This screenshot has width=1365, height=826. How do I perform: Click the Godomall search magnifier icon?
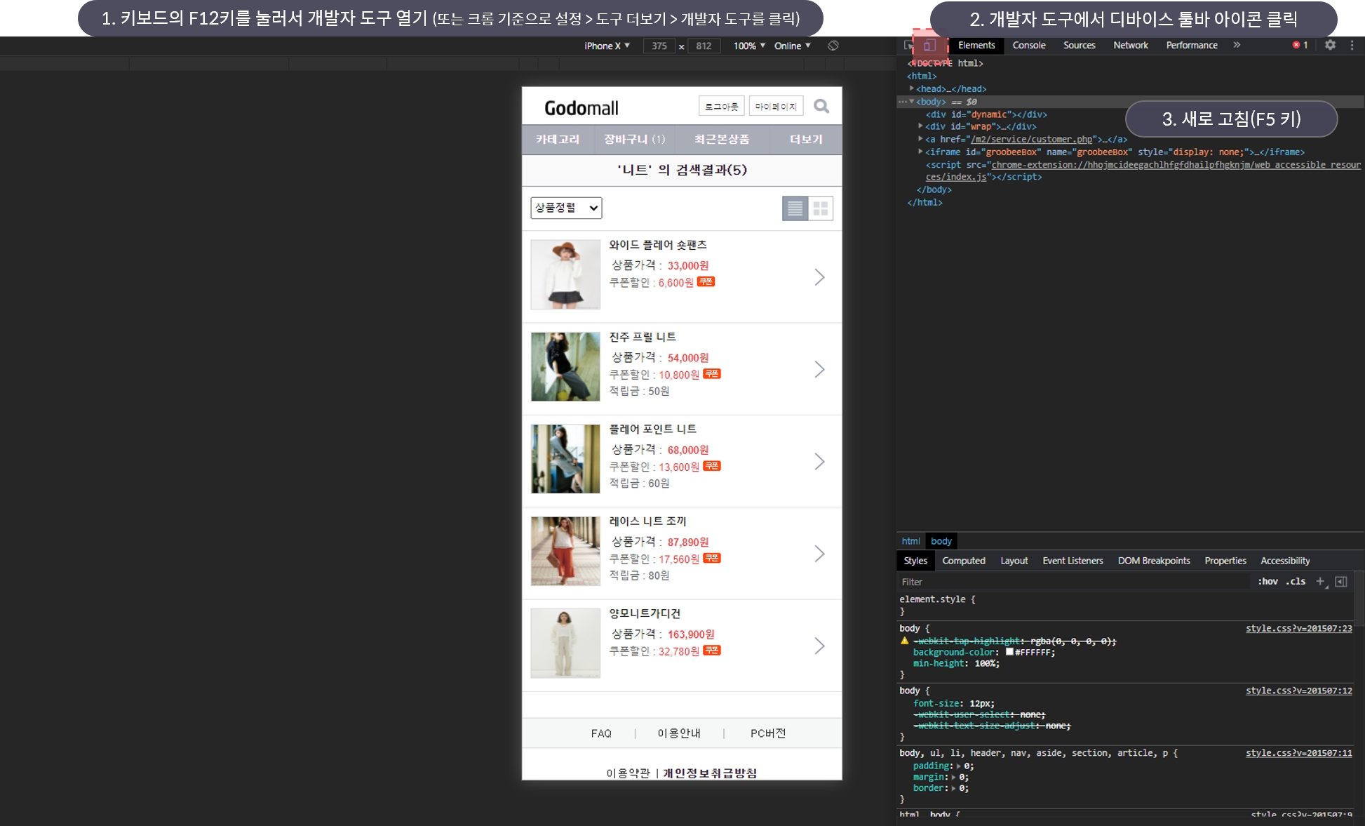[x=821, y=107]
